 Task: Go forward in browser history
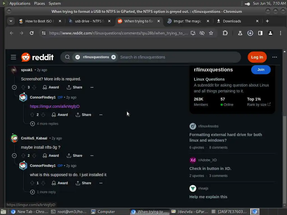(x=21, y=33)
